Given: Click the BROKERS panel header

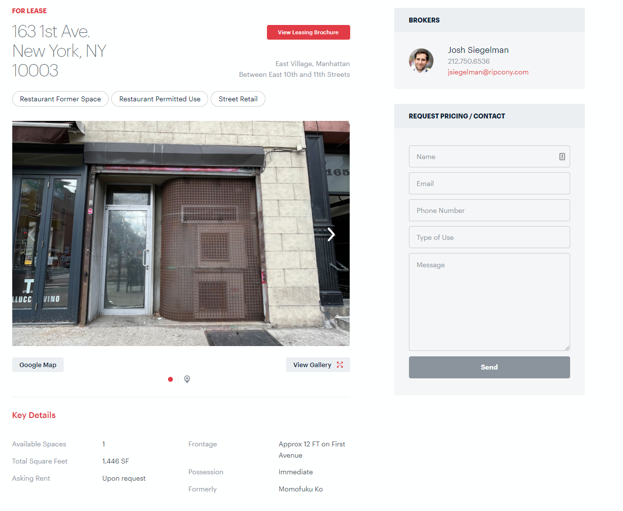Looking at the screenshot, I should tap(489, 20).
